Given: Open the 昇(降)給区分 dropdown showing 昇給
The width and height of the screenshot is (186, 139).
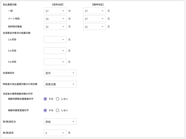Looking at the screenshot, I should pos(60,122).
